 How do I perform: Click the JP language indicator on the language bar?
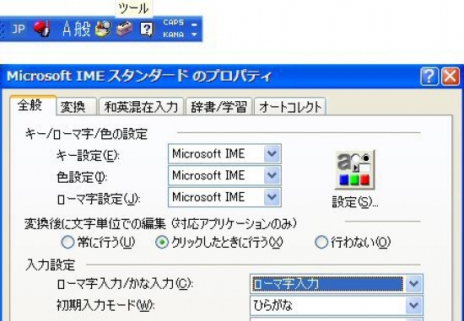click(18, 29)
